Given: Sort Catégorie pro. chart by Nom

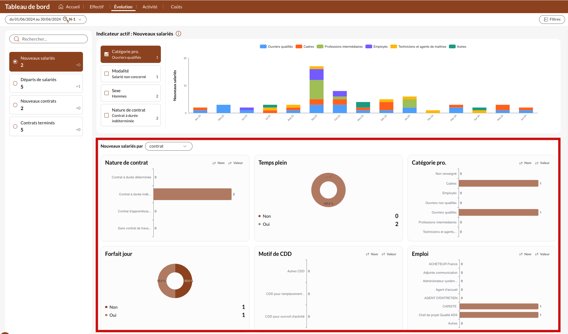Looking at the screenshot, I should [x=525, y=163].
